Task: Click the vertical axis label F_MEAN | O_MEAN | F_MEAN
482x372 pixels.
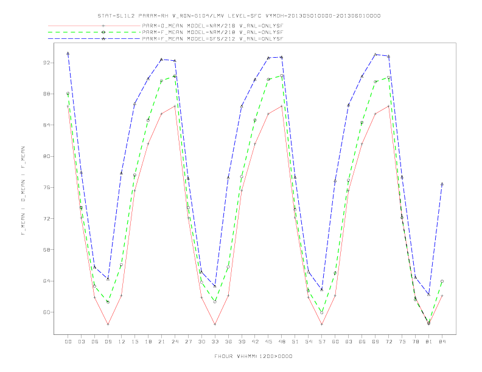Action: (x=23, y=191)
